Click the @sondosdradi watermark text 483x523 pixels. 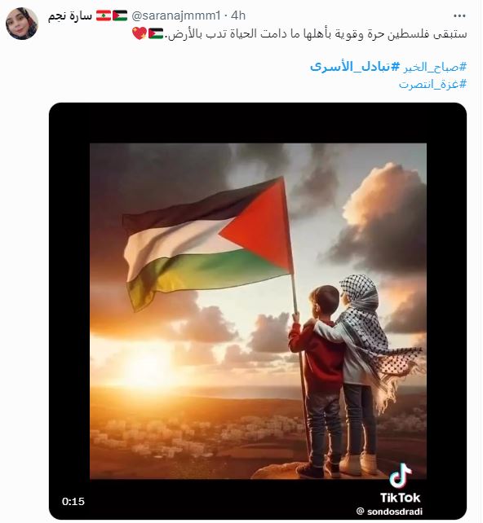tap(389, 512)
